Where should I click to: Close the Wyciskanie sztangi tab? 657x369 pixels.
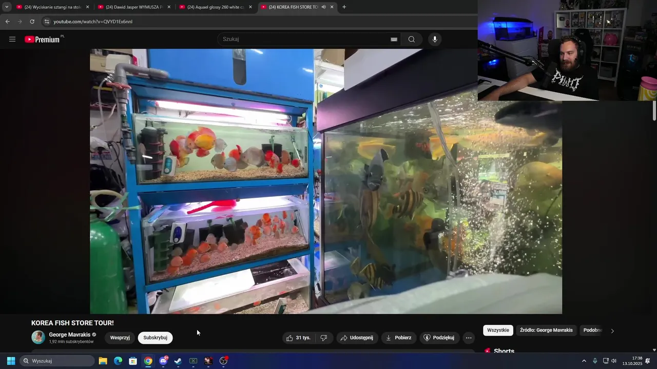click(x=87, y=7)
